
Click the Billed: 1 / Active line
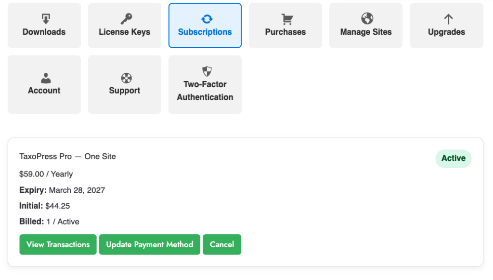pyautogui.click(x=50, y=222)
